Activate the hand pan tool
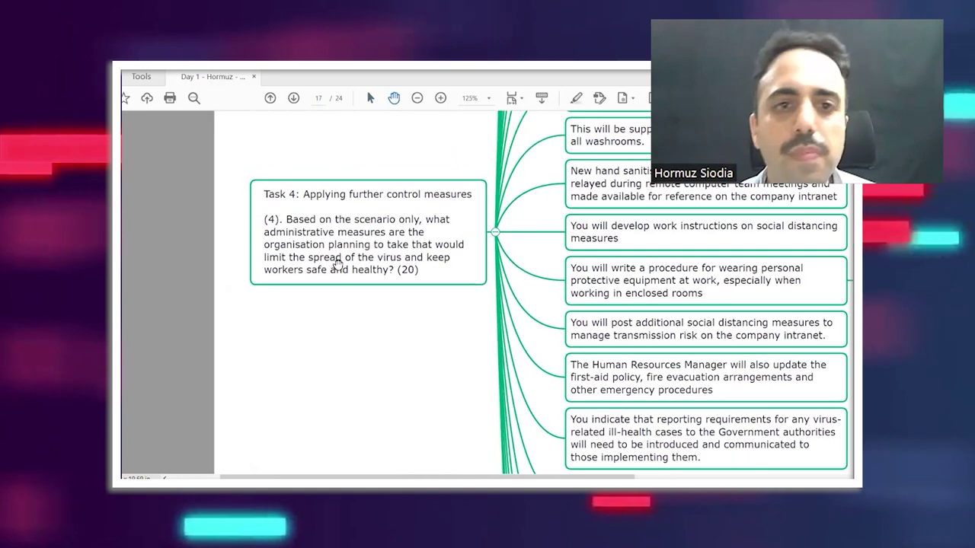Screen dimensions: 975x548 coord(394,98)
